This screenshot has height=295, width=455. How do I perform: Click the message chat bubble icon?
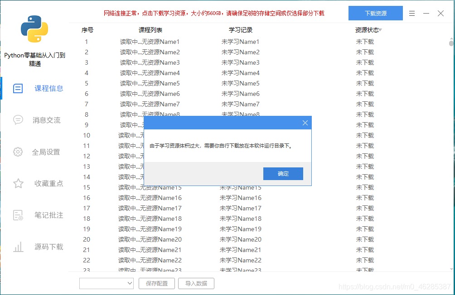(x=18, y=120)
